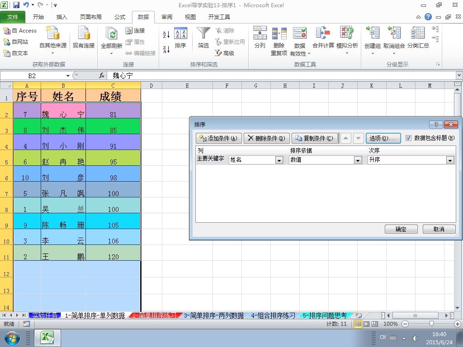Click Text to Columns (分列) icon
The height and width of the screenshot is (347, 463).
pos(260,38)
